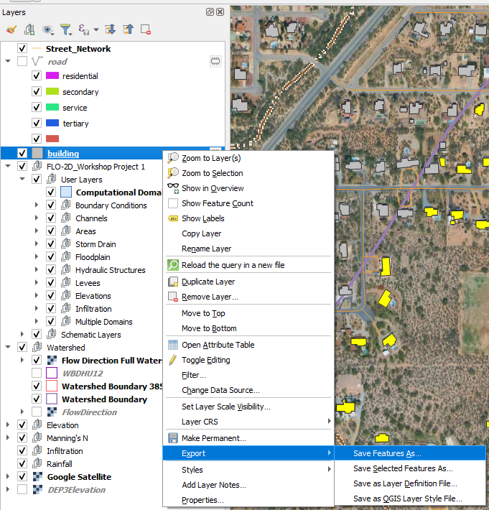Expand the Schematic Layers group
This screenshot has height=510, width=489.
click(x=22, y=335)
